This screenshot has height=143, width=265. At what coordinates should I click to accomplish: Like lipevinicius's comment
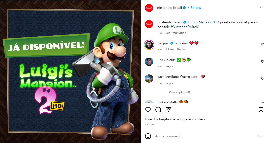pyautogui.click(x=262, y=61)
